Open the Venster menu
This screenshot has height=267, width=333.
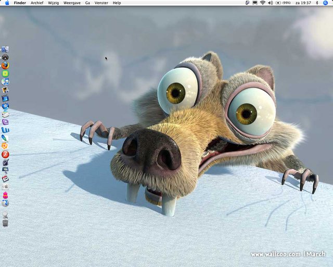(x=101, y=3)
